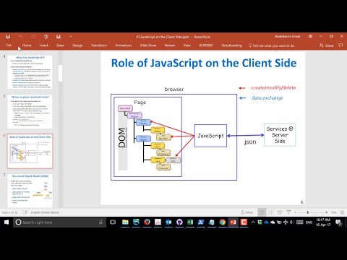
Task: Select Document Object Model slide 7 thumbnail
Action: (x=30, y=191)
